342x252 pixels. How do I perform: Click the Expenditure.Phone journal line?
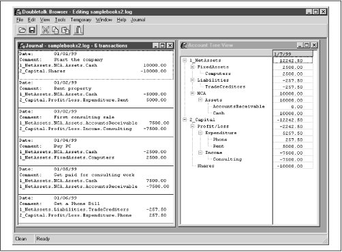[x=93, y=215]
